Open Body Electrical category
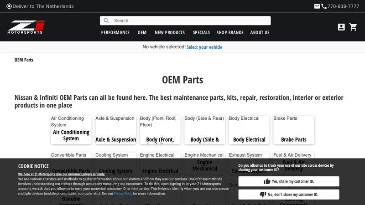This screenshot has width=365, height=205. (249, 130)
